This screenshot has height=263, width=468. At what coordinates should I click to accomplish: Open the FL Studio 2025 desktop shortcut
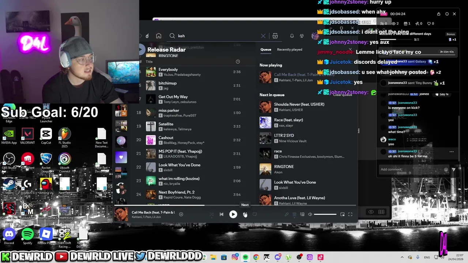pyautogui.click(x=65, y=138)
